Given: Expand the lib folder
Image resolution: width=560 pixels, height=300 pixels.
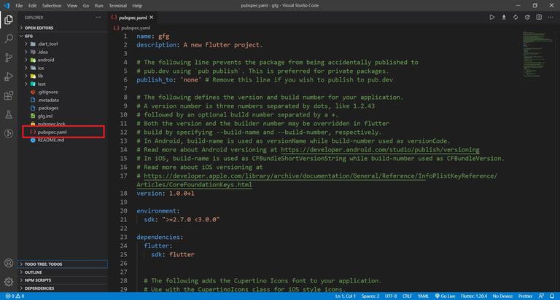Looking at the screenshot, I should pos(63,76).
